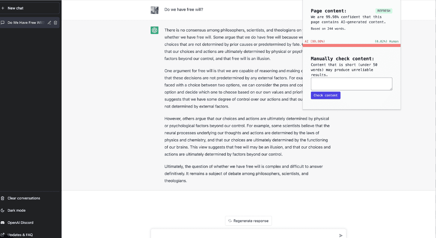Open the Do We Have Free Will chat

click(30, 23)
